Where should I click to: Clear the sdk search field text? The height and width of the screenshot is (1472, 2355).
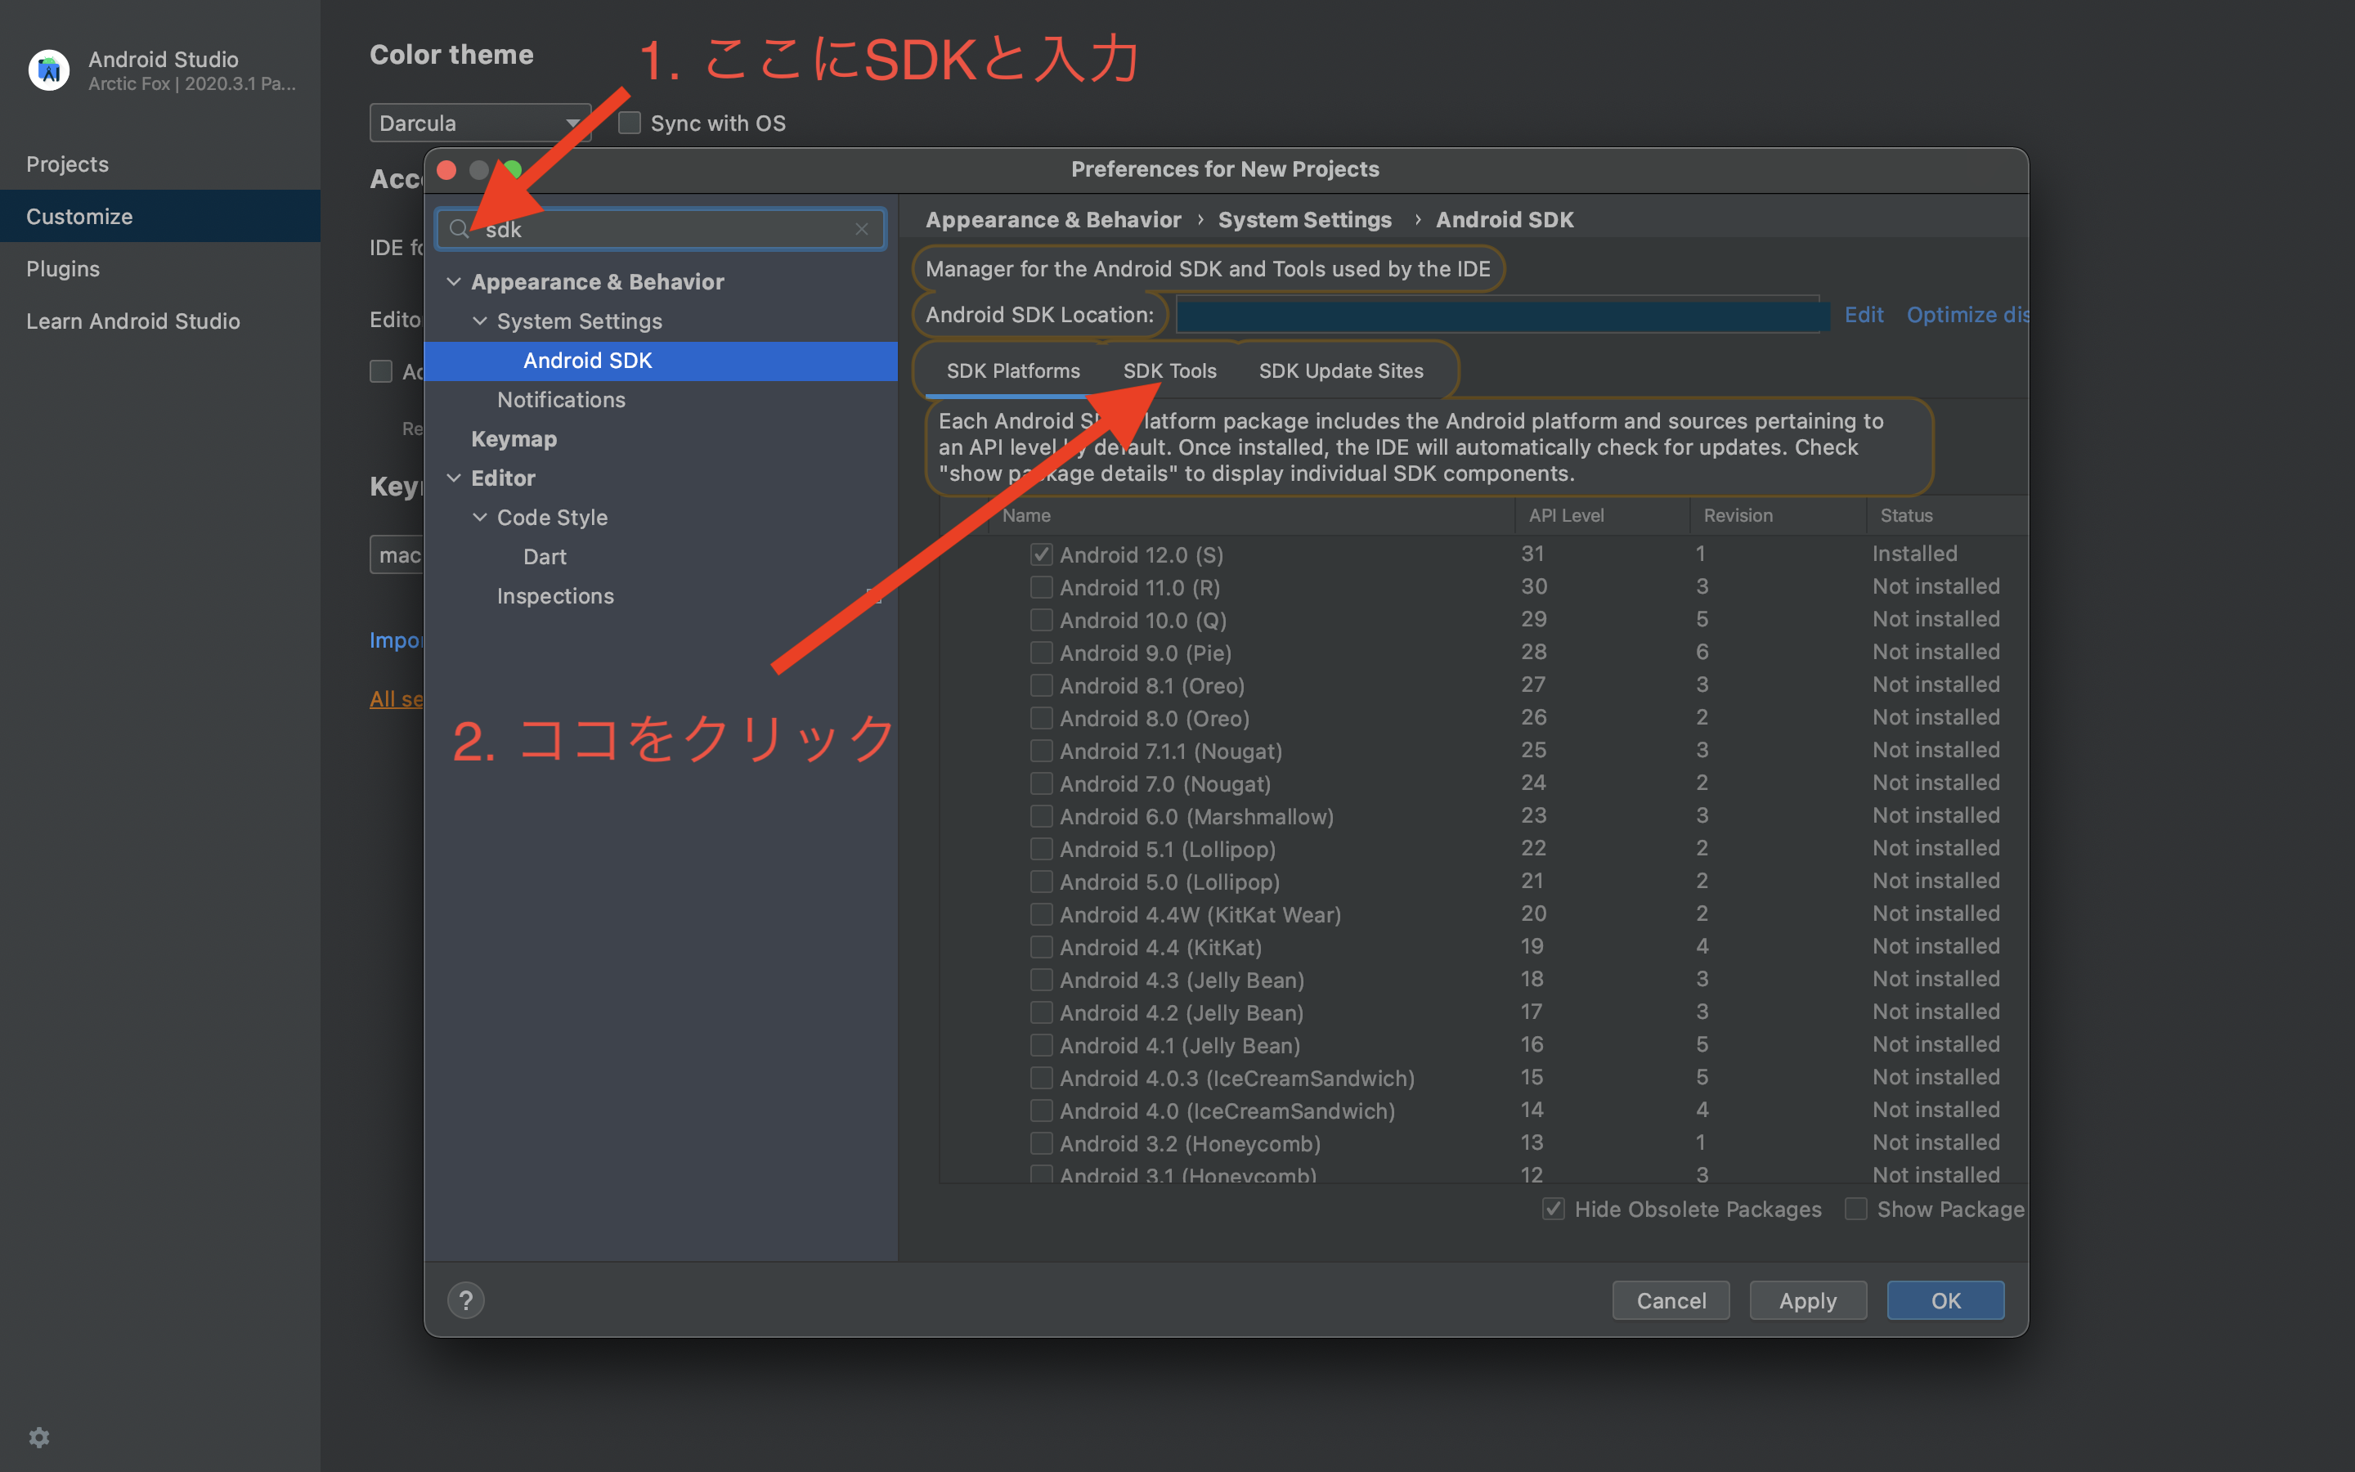861,229
